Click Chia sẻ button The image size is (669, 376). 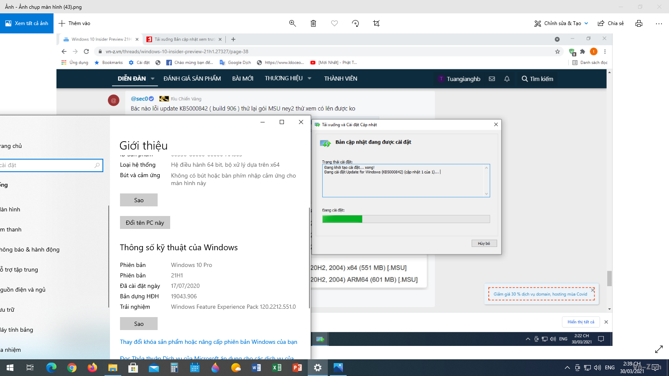click(610, 23)
